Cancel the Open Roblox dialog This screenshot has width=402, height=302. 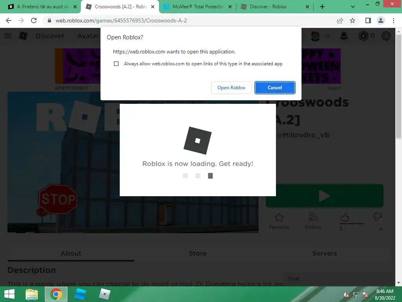click(275, 88)
